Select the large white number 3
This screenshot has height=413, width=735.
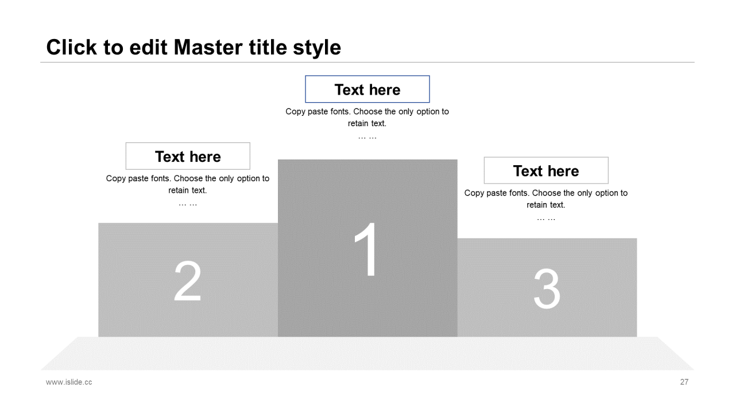point(546,290)
